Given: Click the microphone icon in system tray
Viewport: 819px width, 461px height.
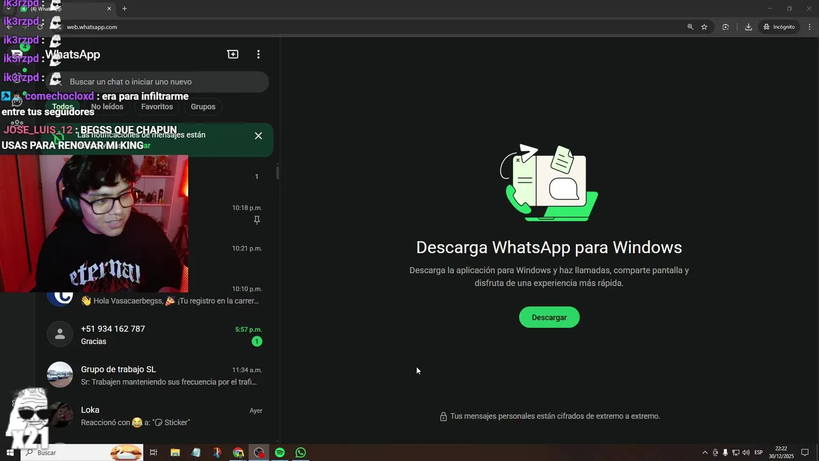Looking at the screenshot, I should [725, 453].
